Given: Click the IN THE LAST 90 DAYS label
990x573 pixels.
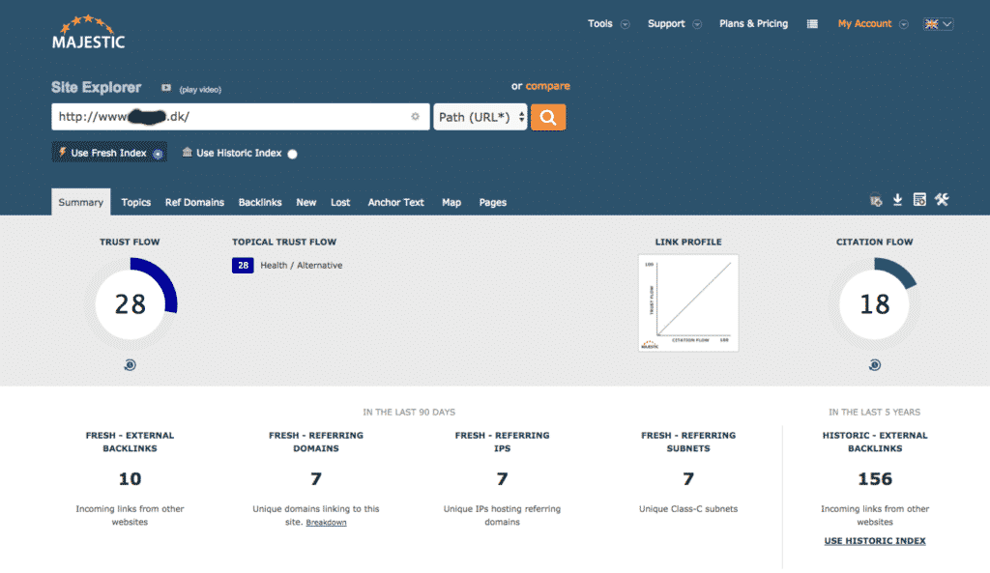Looking at the screenshot, I should [x=409, y=412].
